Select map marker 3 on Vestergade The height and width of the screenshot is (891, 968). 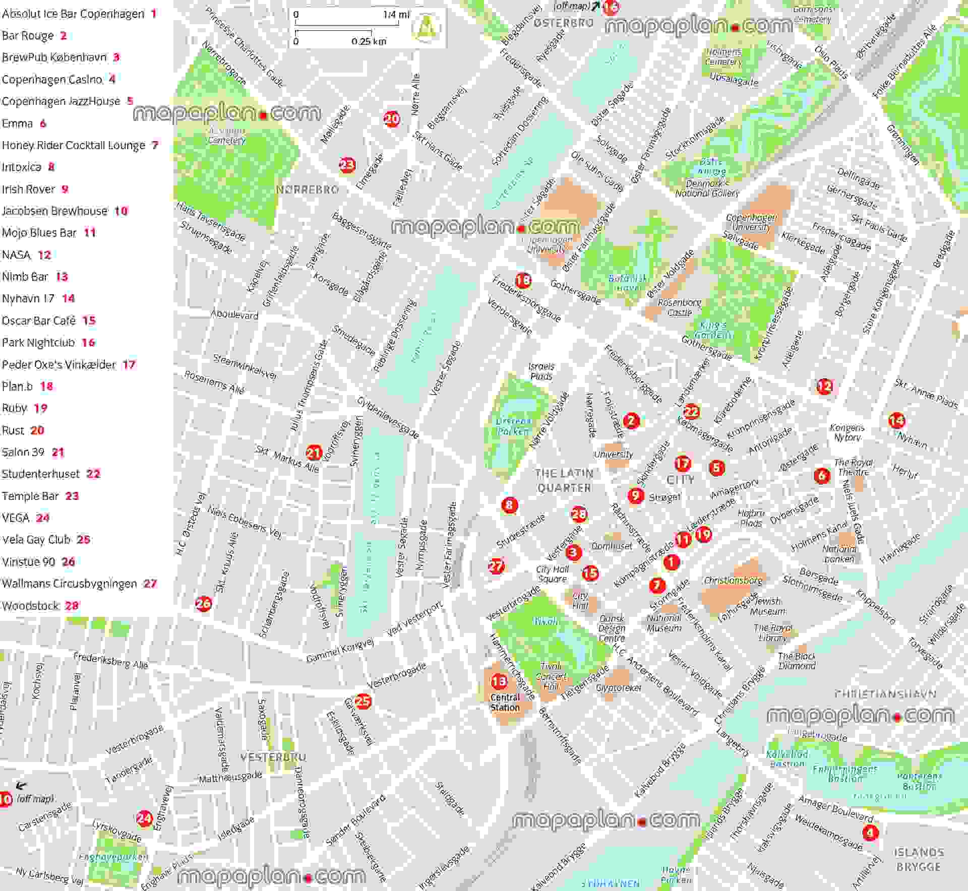pyautogui.click(x=573, y=552)
